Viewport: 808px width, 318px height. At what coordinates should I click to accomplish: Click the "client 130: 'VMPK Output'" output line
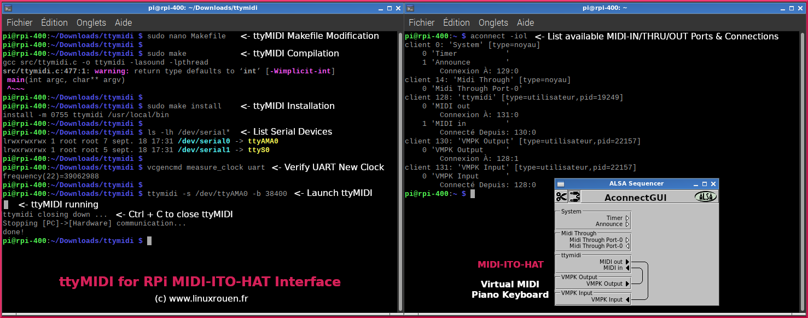coord(522,141)
